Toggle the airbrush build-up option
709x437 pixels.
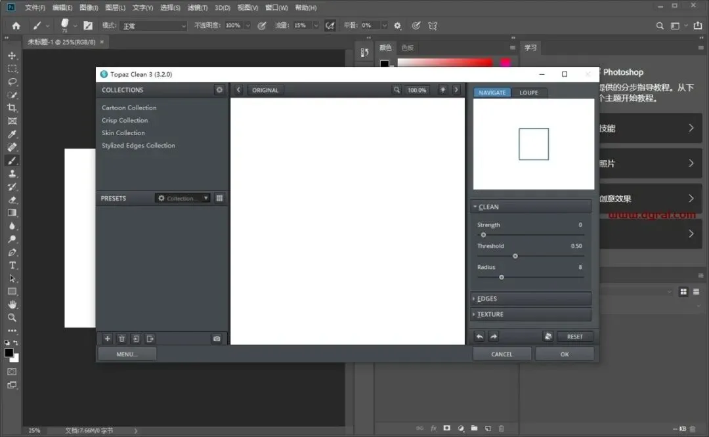pos(330,26)
